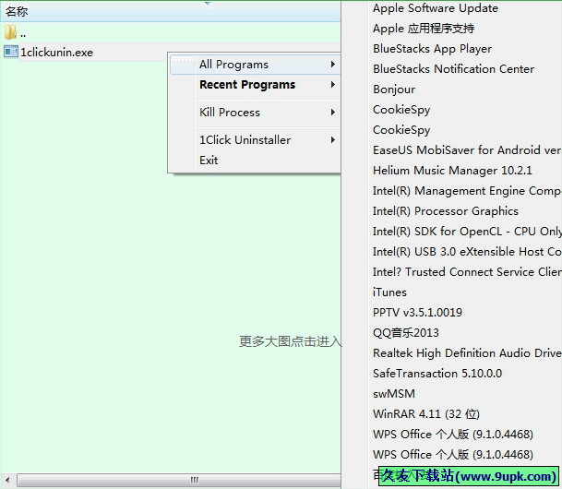Select PPTV v3.5.1.0019 entry
This screenshot has width=562, height=489.
tap(417, 313)
